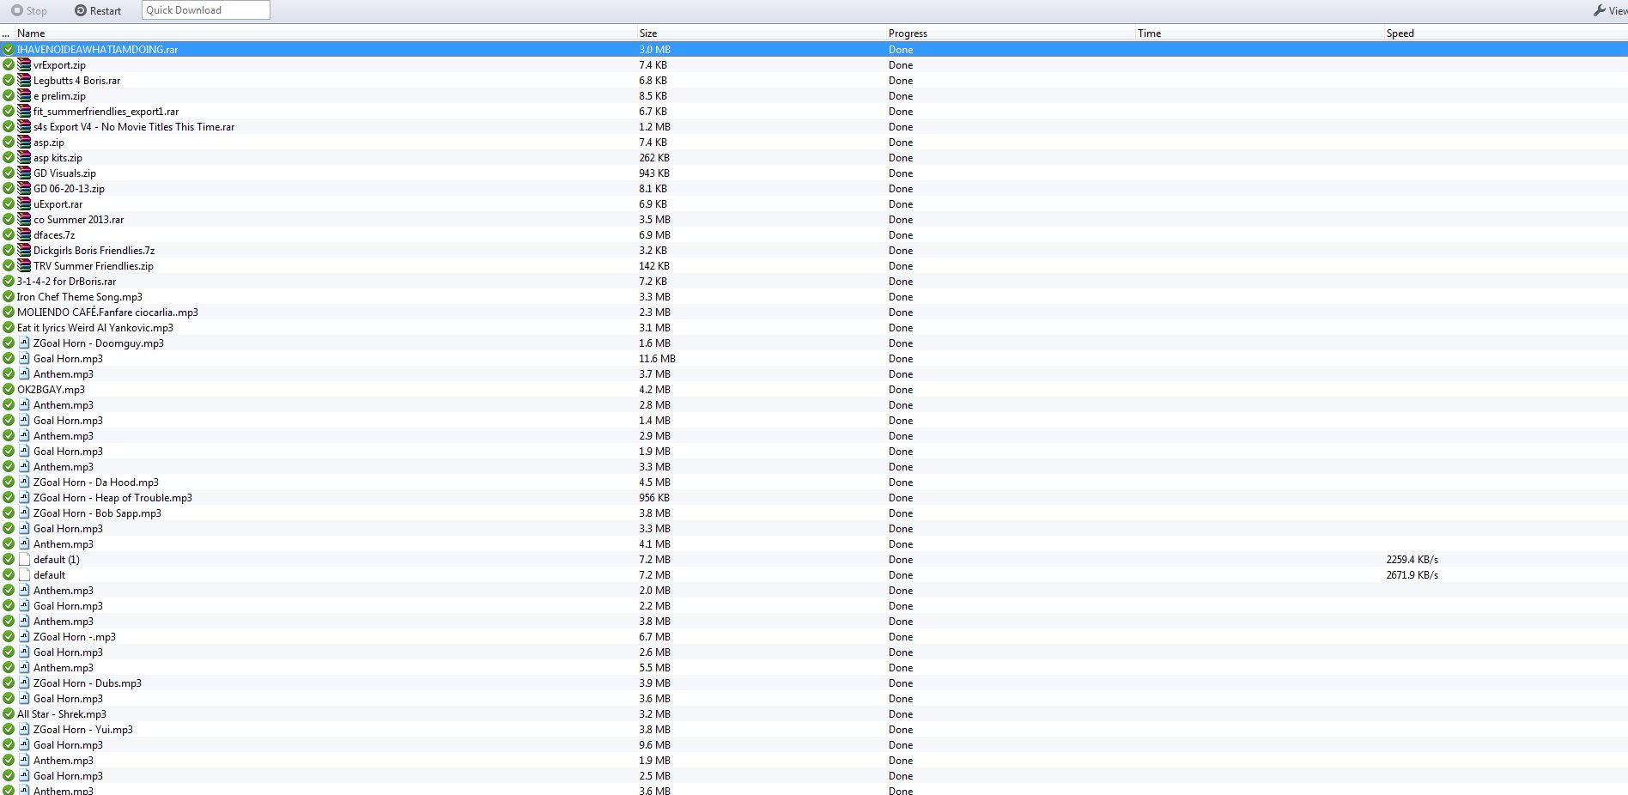Image resolution: width=1628 pixels, height=795 pixels.
Task: Click audio icon of ZGoal Horn - Bob Sapp.mp3
Action: click(24, 513)
